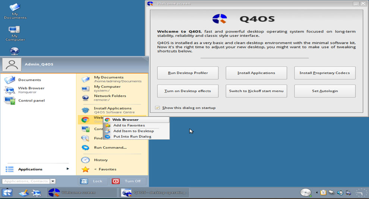Click Install Proprietary Codecs button
The height and width of the screenshot is (199, 369).
[325, 73]
